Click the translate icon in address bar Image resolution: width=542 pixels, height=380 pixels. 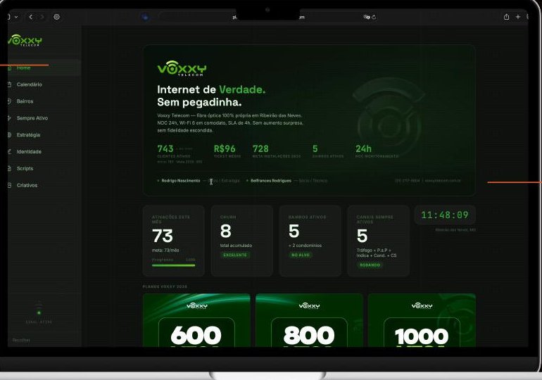367,17
